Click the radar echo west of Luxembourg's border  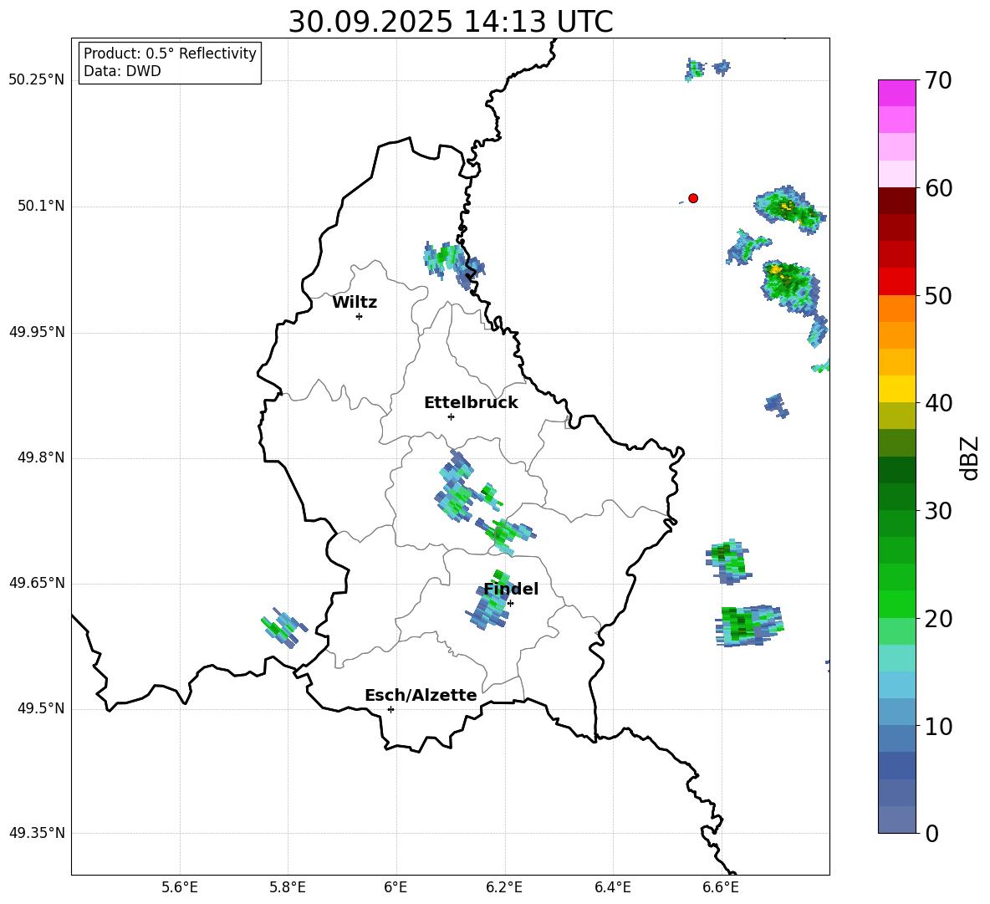tap(283, 627)
